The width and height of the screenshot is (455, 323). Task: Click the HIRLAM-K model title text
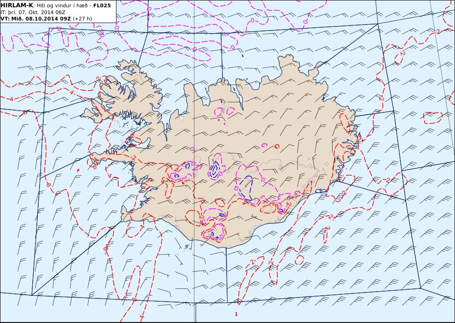point(17,5)
